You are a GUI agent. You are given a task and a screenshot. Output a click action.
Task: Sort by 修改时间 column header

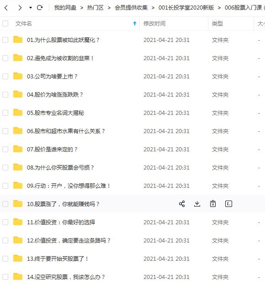tap(154, 24)
